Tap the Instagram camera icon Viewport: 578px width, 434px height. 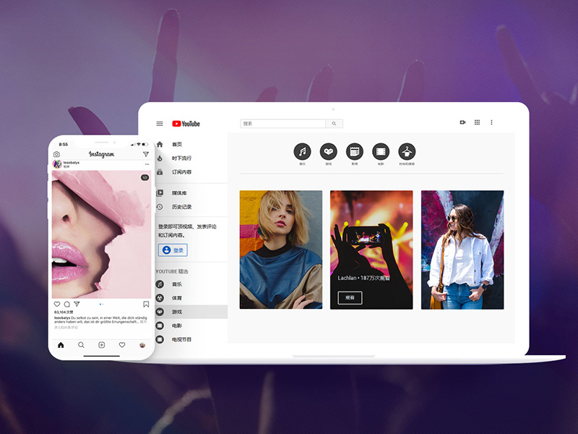[57, 154]
